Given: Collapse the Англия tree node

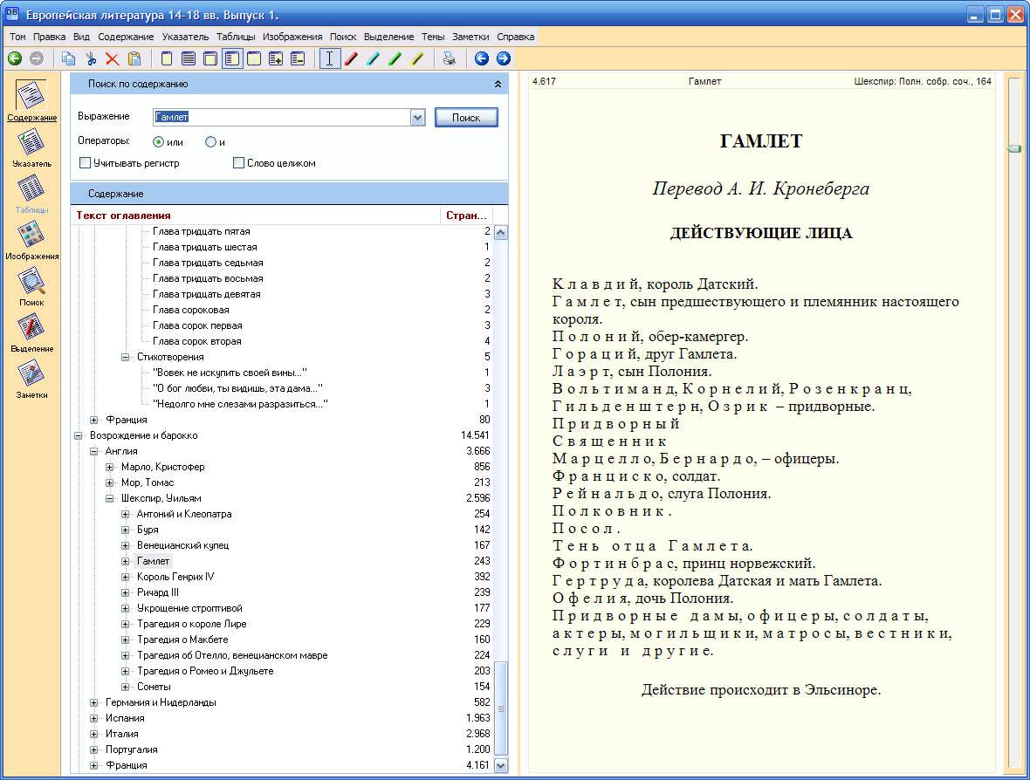Looking at the screenshot, I should (94, 451).
